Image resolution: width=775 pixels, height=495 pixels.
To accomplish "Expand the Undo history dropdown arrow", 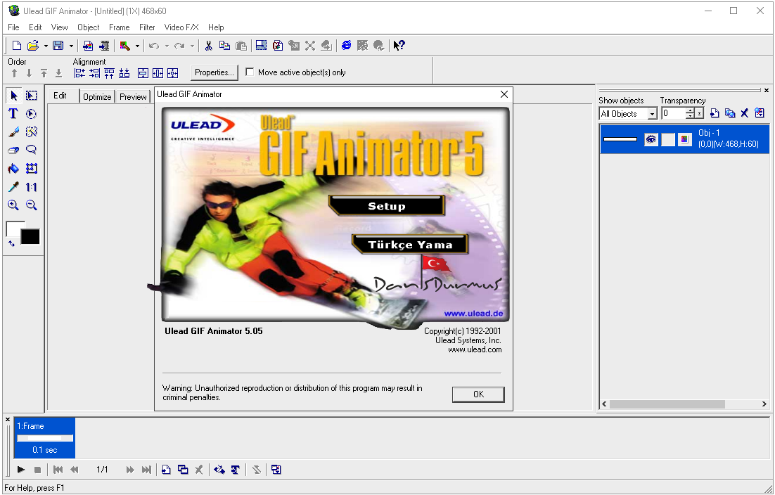I will pos(167,46).
